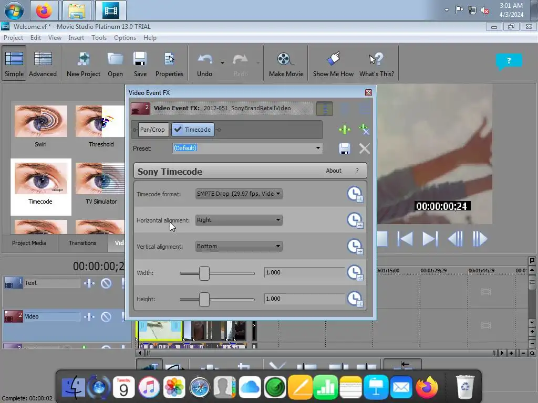538x403 pixels.
Task: Delete the preset with X icon
Action: pyautogui.click(x=365, y=149)
